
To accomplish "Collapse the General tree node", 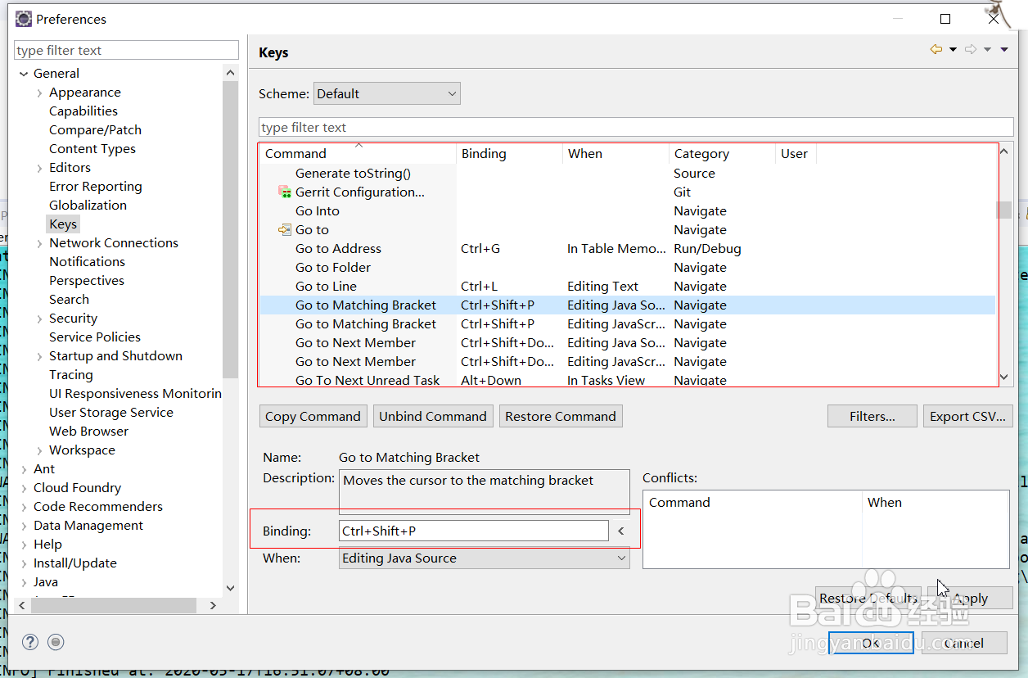I will click(24, 74).
